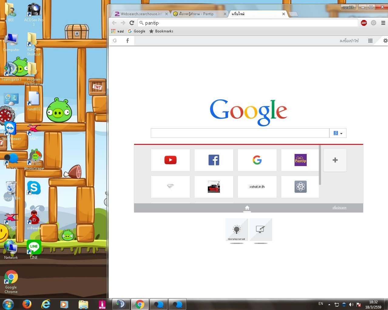The width and height of the screenshot is (388, 310).
Task: Open the Pantip shortcut tile
Action: [x=300, y=160]
